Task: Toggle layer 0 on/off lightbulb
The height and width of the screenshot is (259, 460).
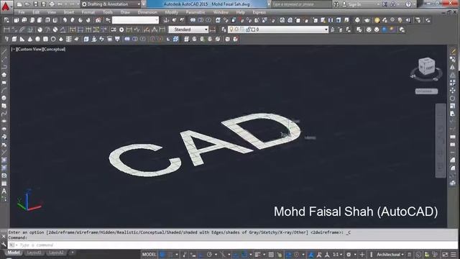Action: click(231, 29)
